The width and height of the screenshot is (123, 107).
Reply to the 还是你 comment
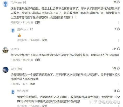coord(38,60)
